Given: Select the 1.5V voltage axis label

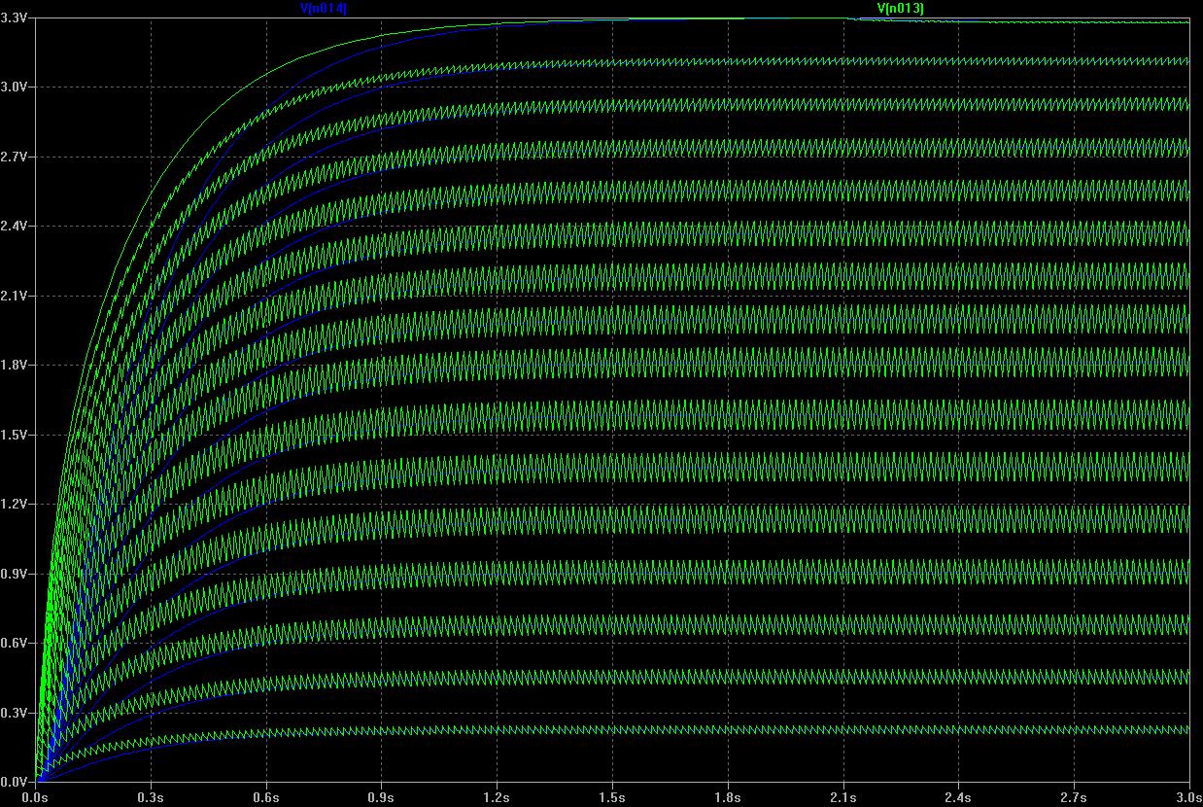Looking at the screenshot, I should click(17, 435).
